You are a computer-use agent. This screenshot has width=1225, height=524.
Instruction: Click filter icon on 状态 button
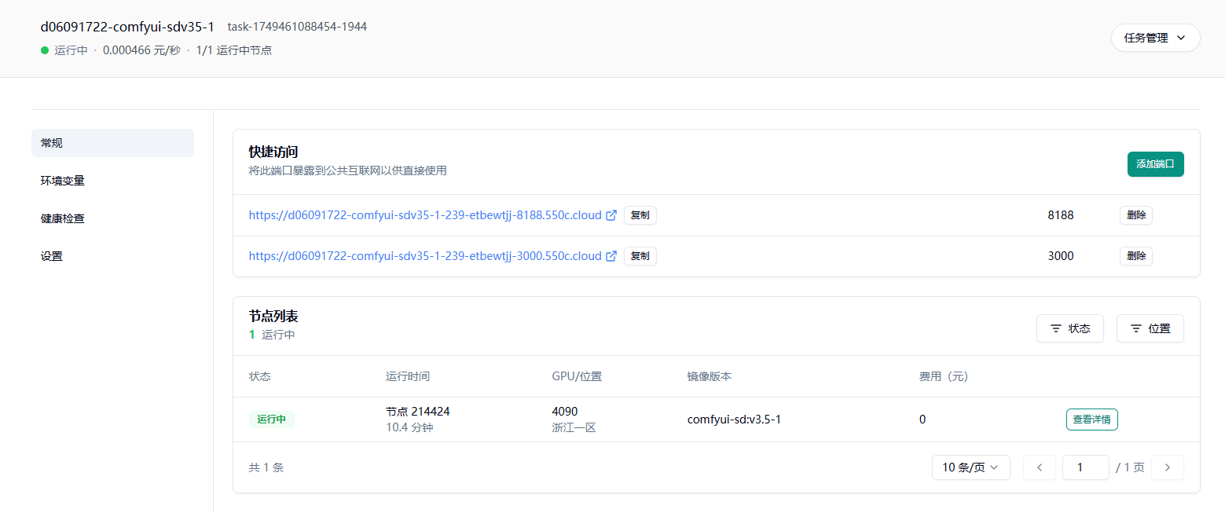click(x=1056, y=328)
